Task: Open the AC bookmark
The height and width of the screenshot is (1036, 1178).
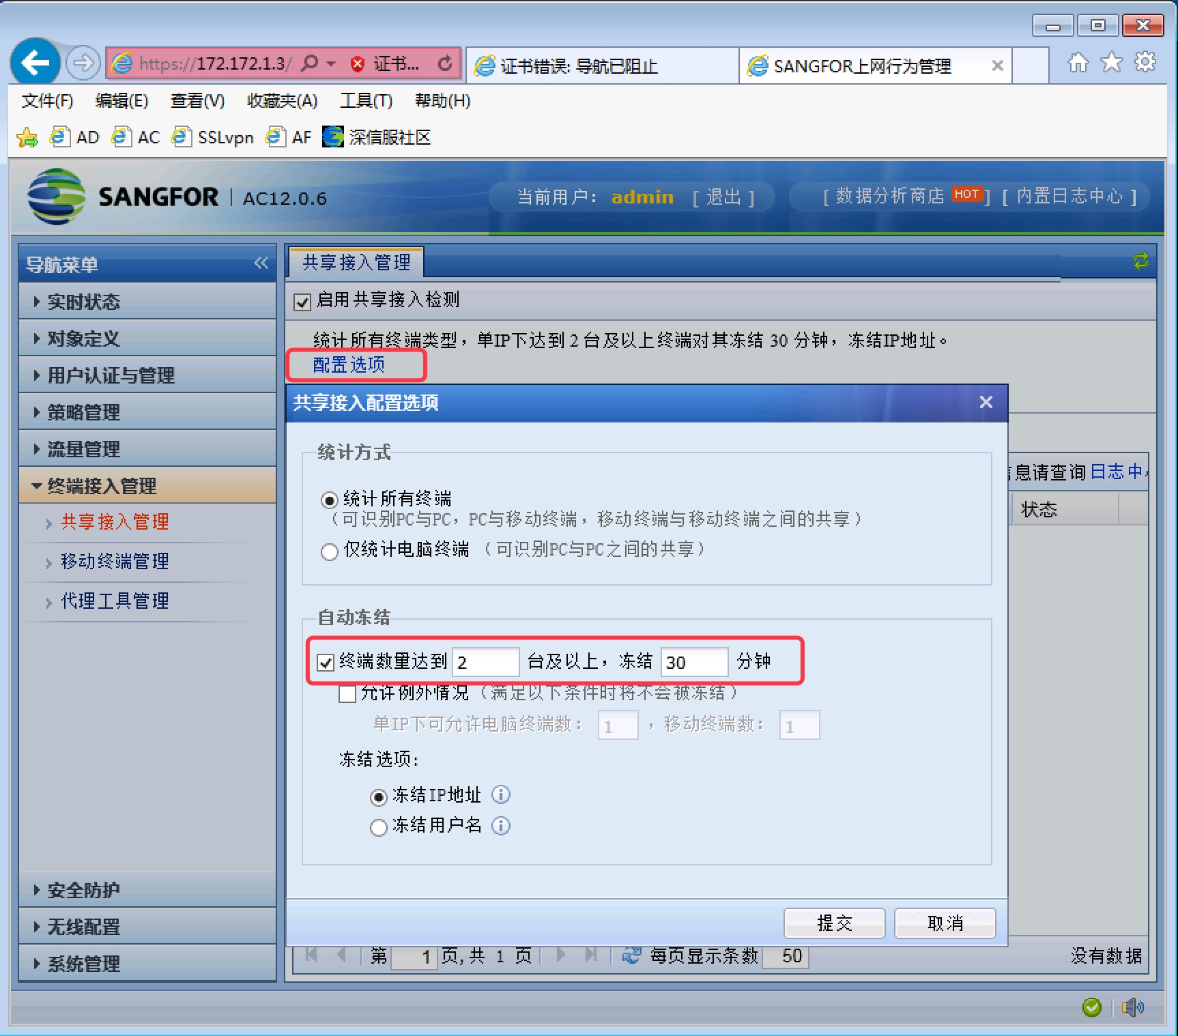Action: coord(136,137)
